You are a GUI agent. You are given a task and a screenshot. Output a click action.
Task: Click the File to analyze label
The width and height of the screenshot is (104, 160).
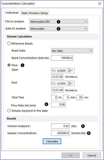click(15, 21)
